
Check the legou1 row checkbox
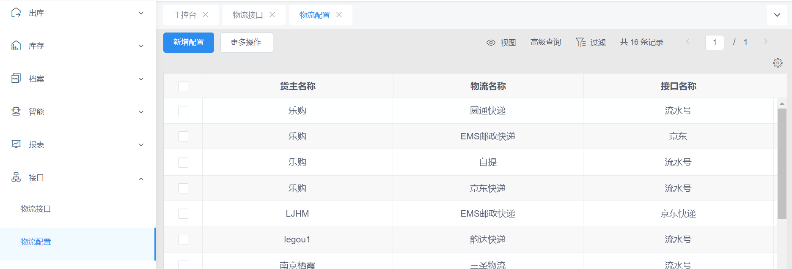pos(183,240)
